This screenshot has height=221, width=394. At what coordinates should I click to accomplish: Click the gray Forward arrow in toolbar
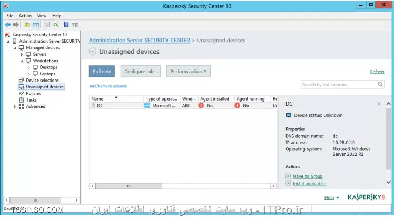coord(16,25)
